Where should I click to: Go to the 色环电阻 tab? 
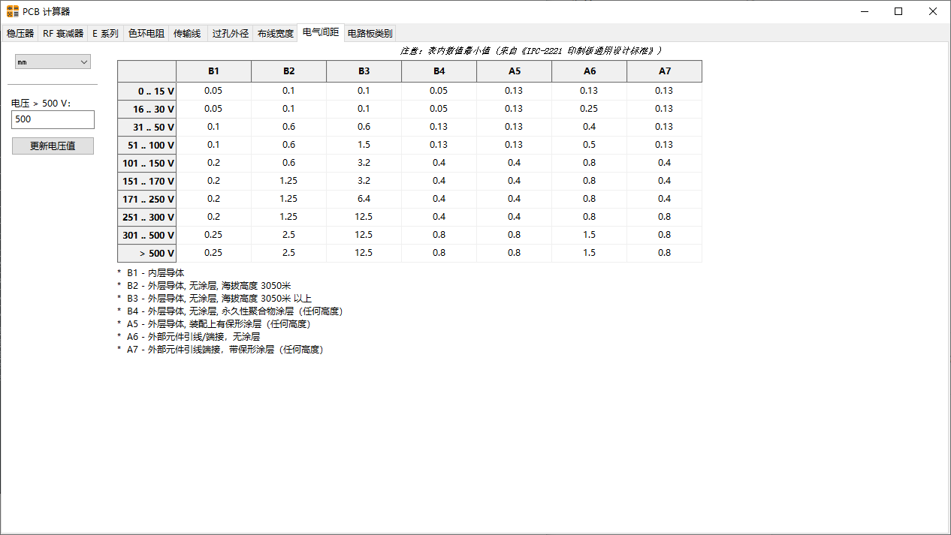pyautogui.click(x=146, y=34)
